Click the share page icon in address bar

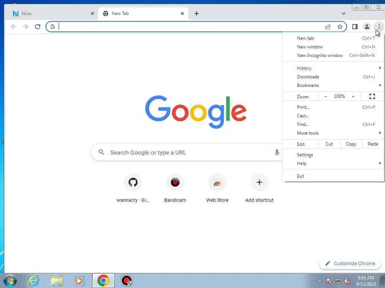tap(328, 27)
